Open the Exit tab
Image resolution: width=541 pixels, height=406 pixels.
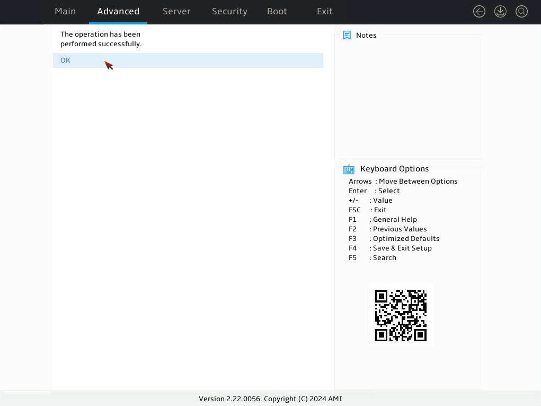(x=325, y=11)
